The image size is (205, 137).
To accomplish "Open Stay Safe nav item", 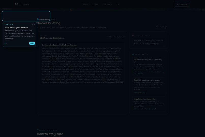I will pyautogui.click(x=107, y=4).
